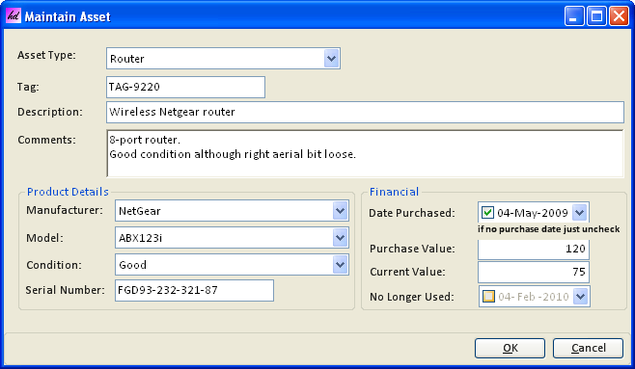This screenshot has height=369, width=635.
Task: Uncheck the Date Purchased checkbox
Action: click(x=487, y=213)
